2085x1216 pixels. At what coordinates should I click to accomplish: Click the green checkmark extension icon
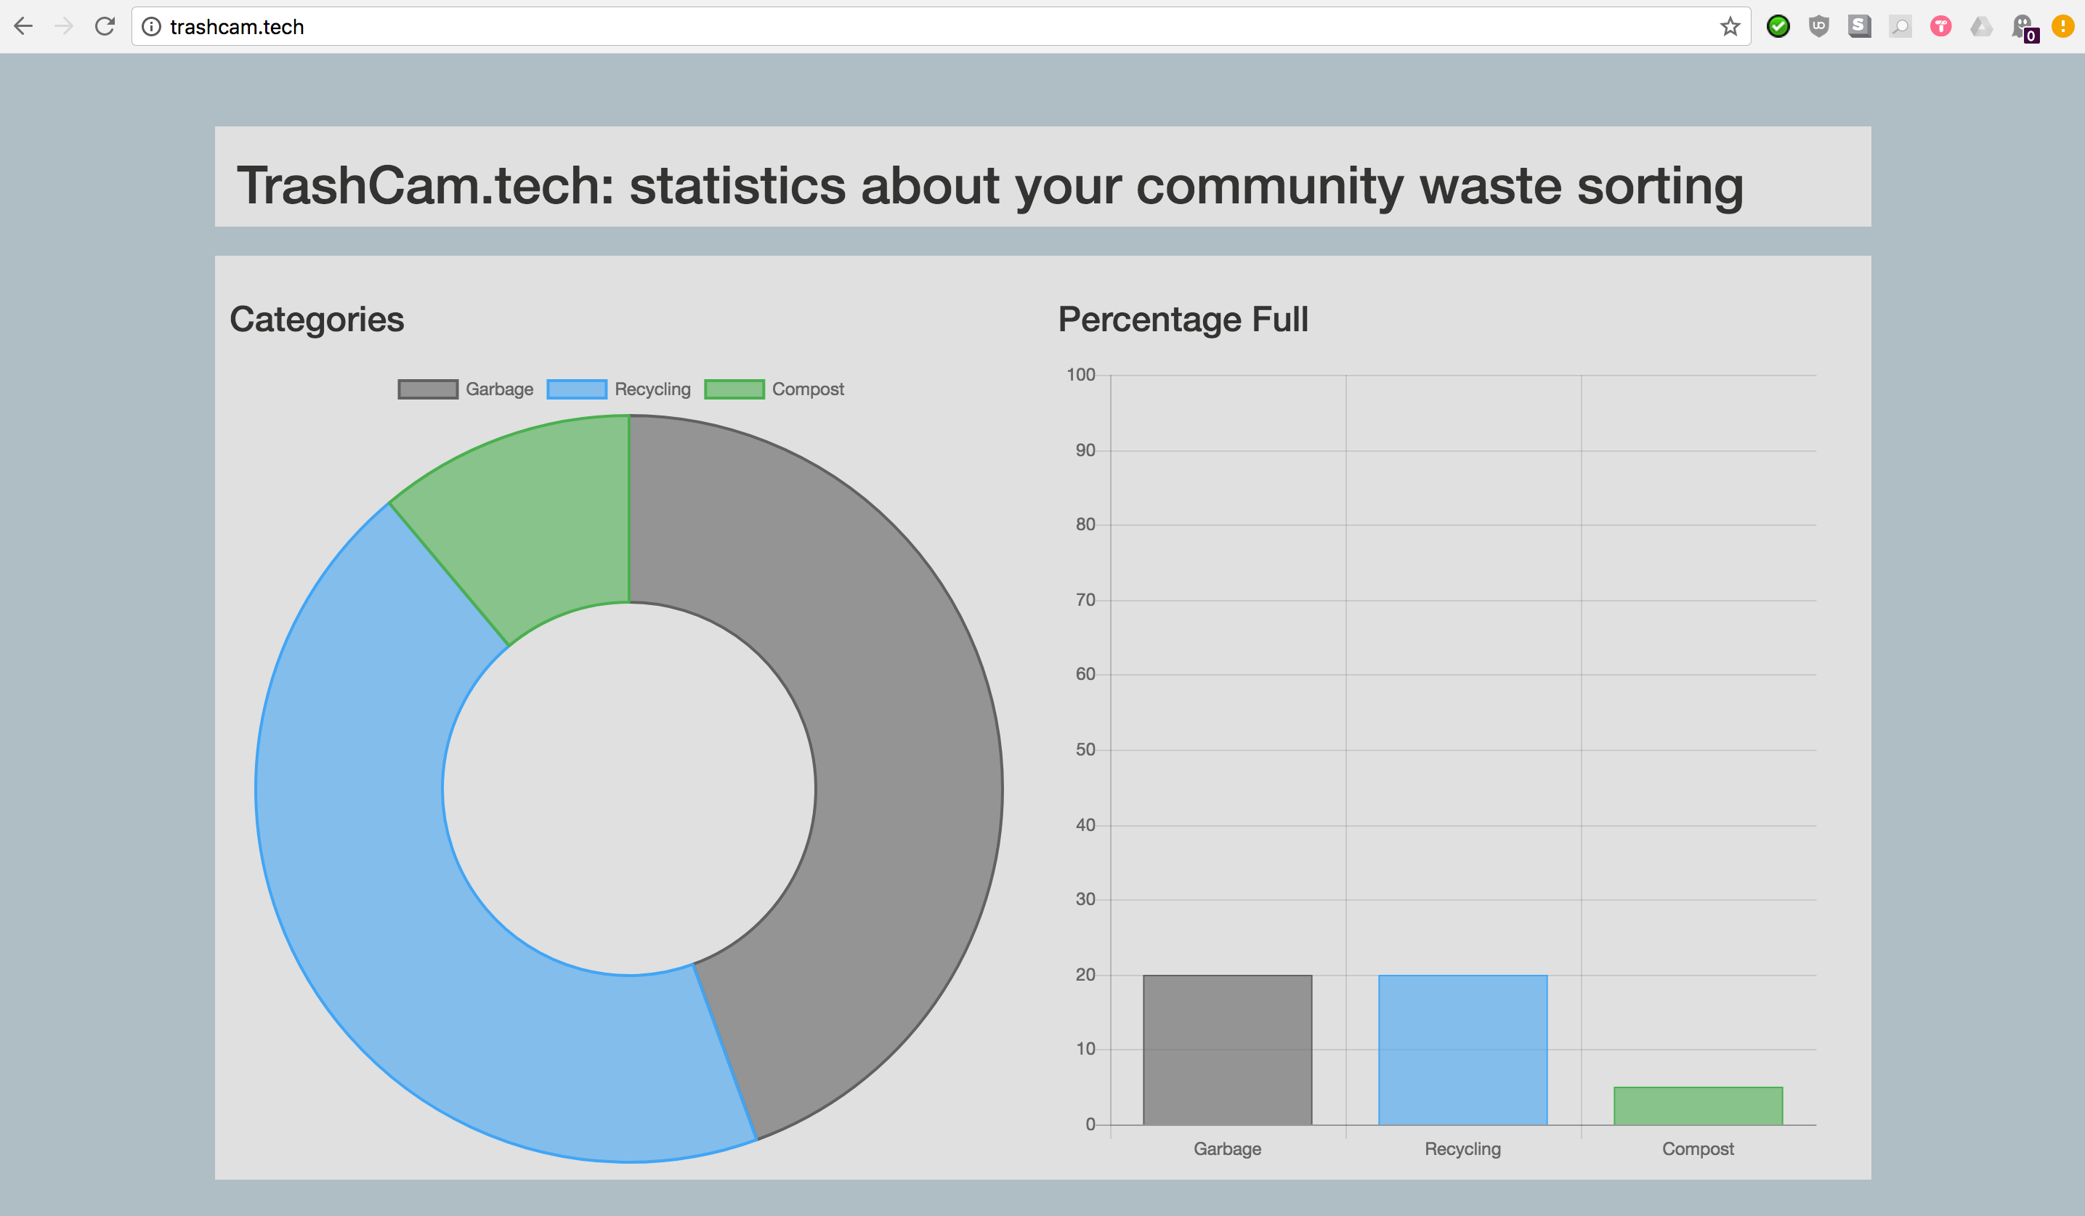click(1778, 26)
